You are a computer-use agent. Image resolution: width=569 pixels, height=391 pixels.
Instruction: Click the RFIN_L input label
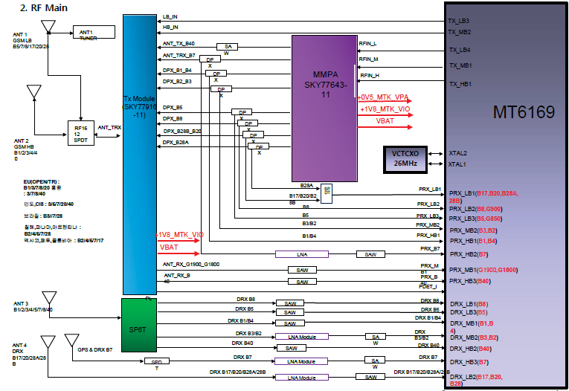coord(367,44)
